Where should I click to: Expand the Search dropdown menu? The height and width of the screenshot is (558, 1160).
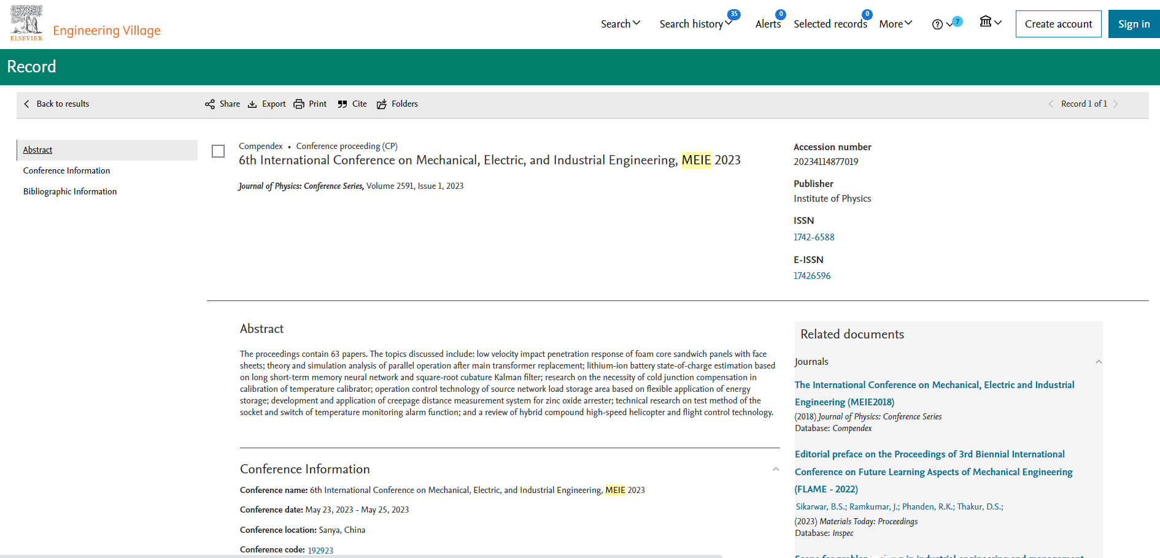coord(620,24)
